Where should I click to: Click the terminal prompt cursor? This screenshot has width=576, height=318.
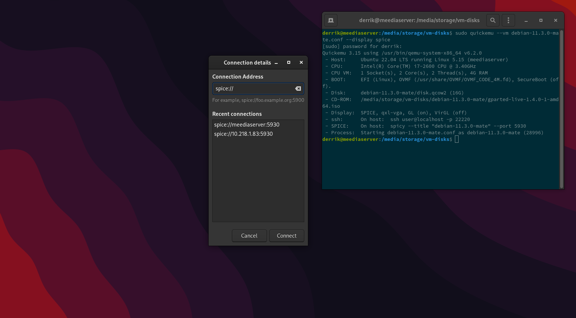[457, 139]
